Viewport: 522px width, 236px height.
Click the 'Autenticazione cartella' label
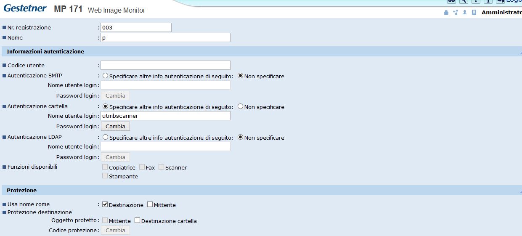(37, 106)
